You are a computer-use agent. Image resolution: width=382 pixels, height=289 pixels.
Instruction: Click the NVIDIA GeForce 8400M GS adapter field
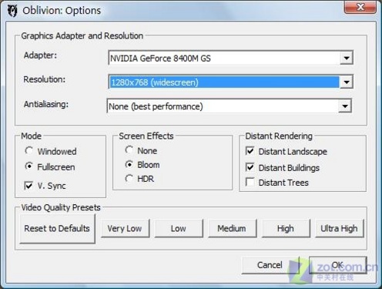[230, 58]
